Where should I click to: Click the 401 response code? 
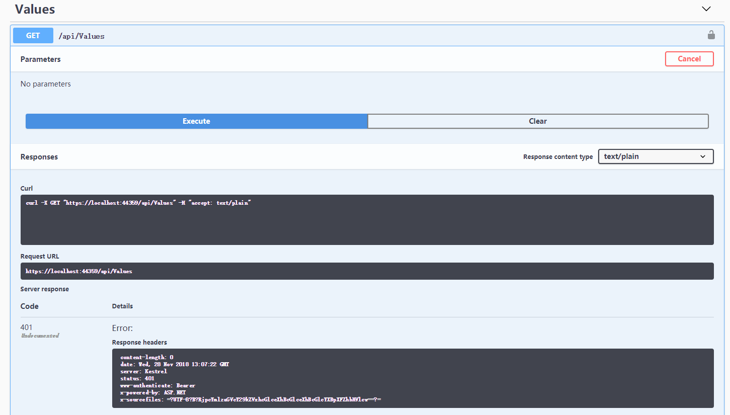pos(26,327)
